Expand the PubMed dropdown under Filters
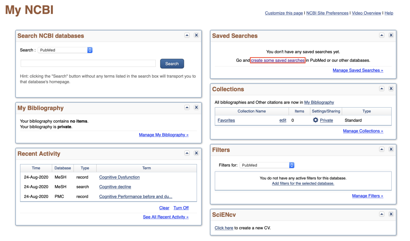The image size is (410, 241). pos(292,165)
